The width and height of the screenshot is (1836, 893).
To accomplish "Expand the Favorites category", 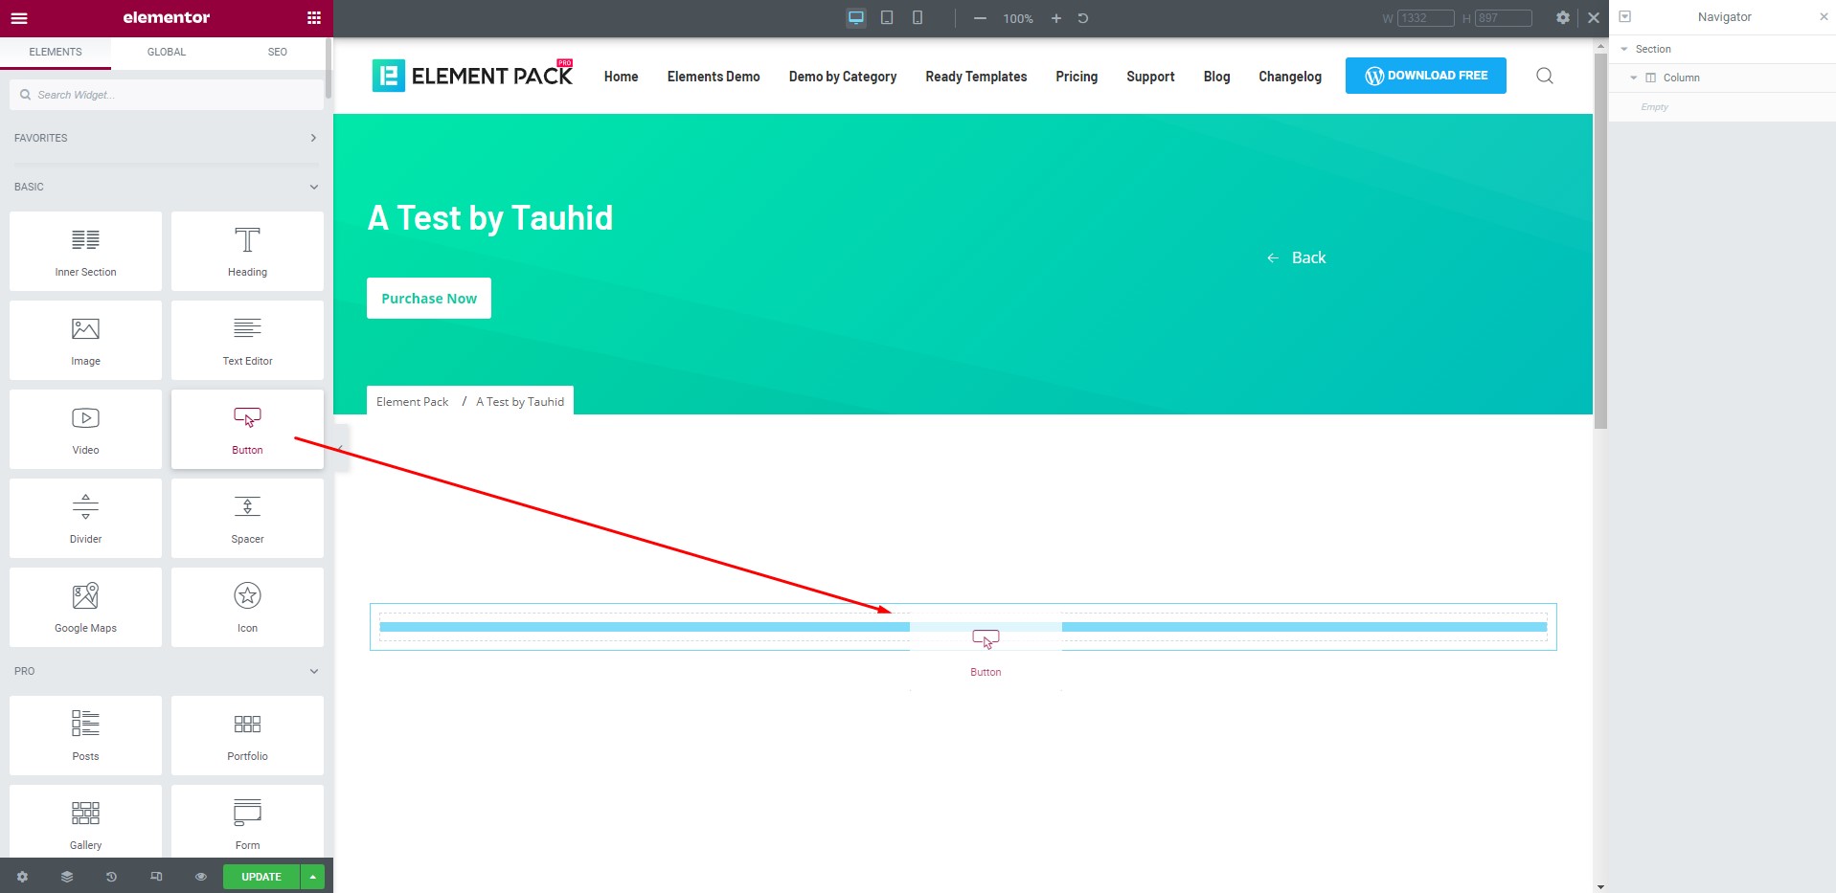I will pyautogui.click(x=313, y=138).
